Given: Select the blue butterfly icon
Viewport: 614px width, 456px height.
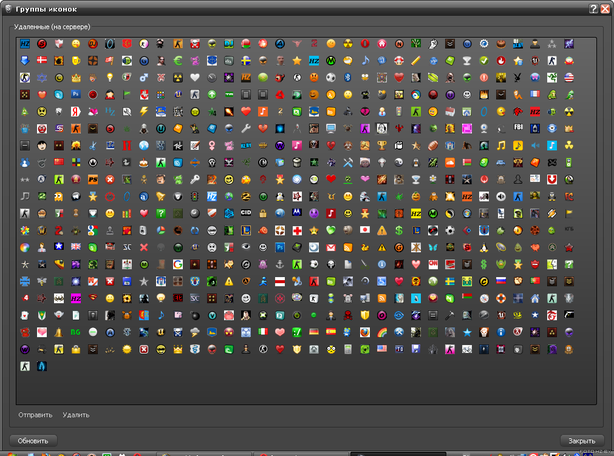Looking at the screenshot, I should [432, 247].
